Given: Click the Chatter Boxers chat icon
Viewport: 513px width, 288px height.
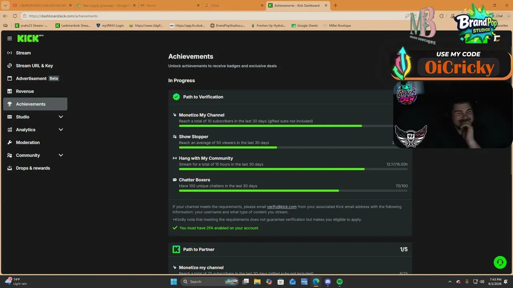Looking at the screenshot, I should pos(175,180).
